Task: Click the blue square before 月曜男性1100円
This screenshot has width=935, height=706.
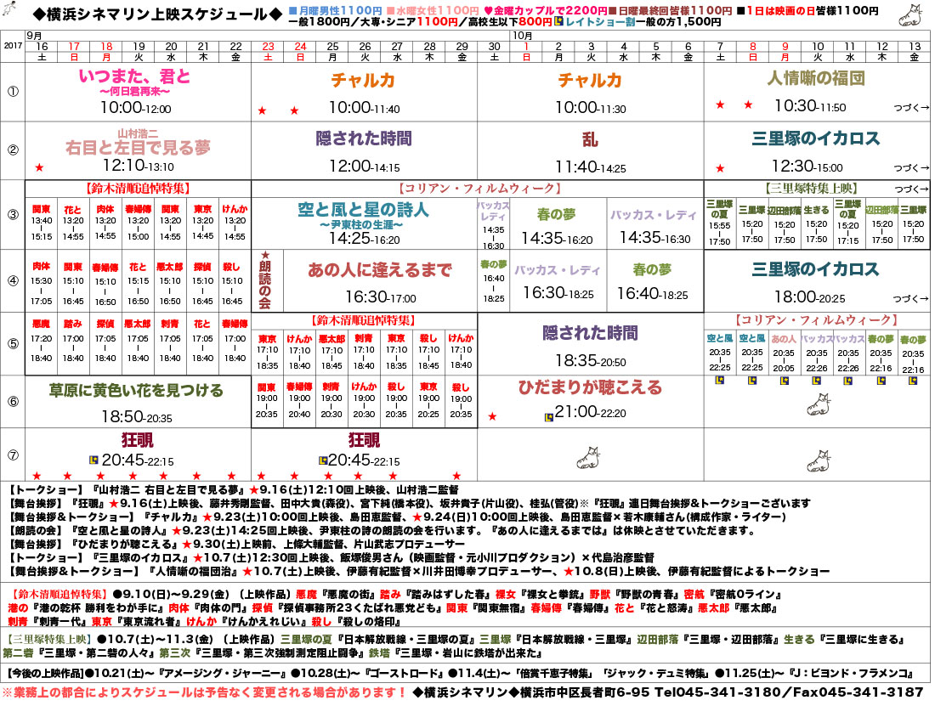Action: click(x=292, y=11)
